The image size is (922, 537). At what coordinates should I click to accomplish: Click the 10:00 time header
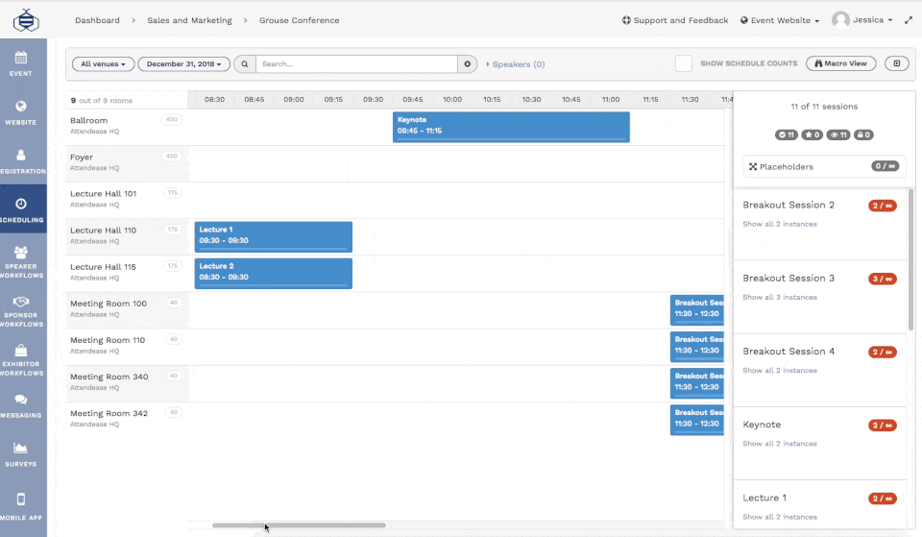click(452, 99)
